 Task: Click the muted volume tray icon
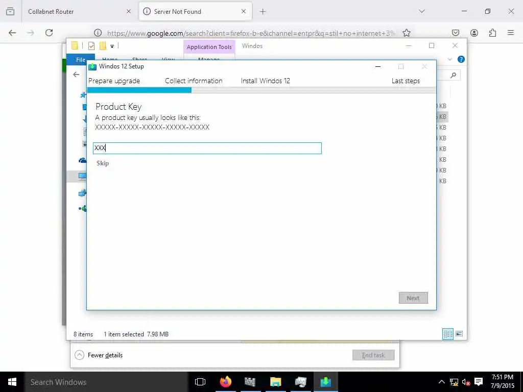(466, 382)
